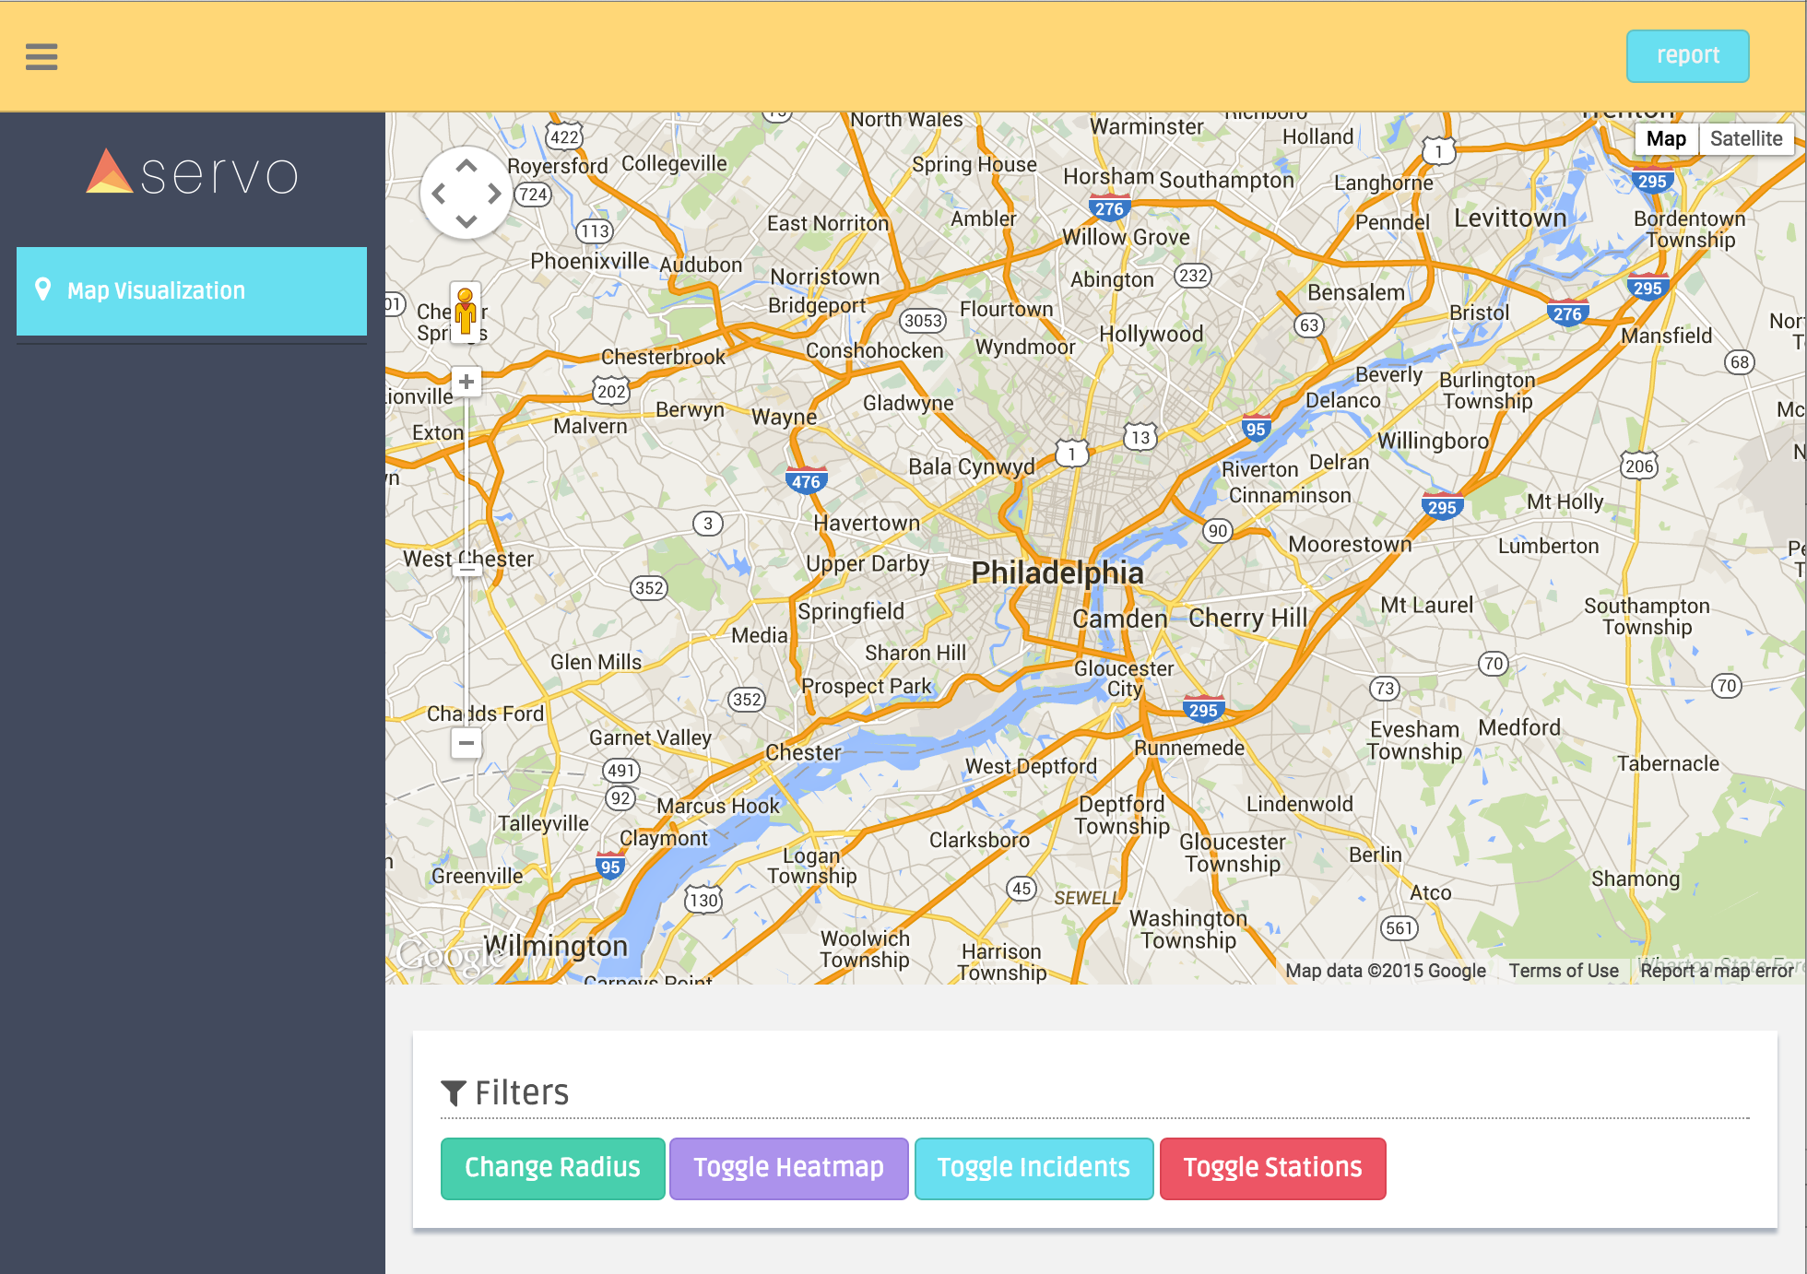The image size is (1807, 1274).
Task: Pan map left with left arrow
Action: (439, 194)
